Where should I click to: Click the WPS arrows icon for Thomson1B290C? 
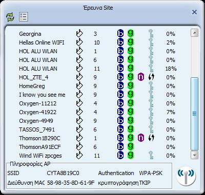click(151, 138)
